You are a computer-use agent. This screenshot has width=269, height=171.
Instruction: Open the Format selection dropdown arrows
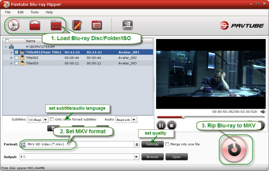point(137,145)
